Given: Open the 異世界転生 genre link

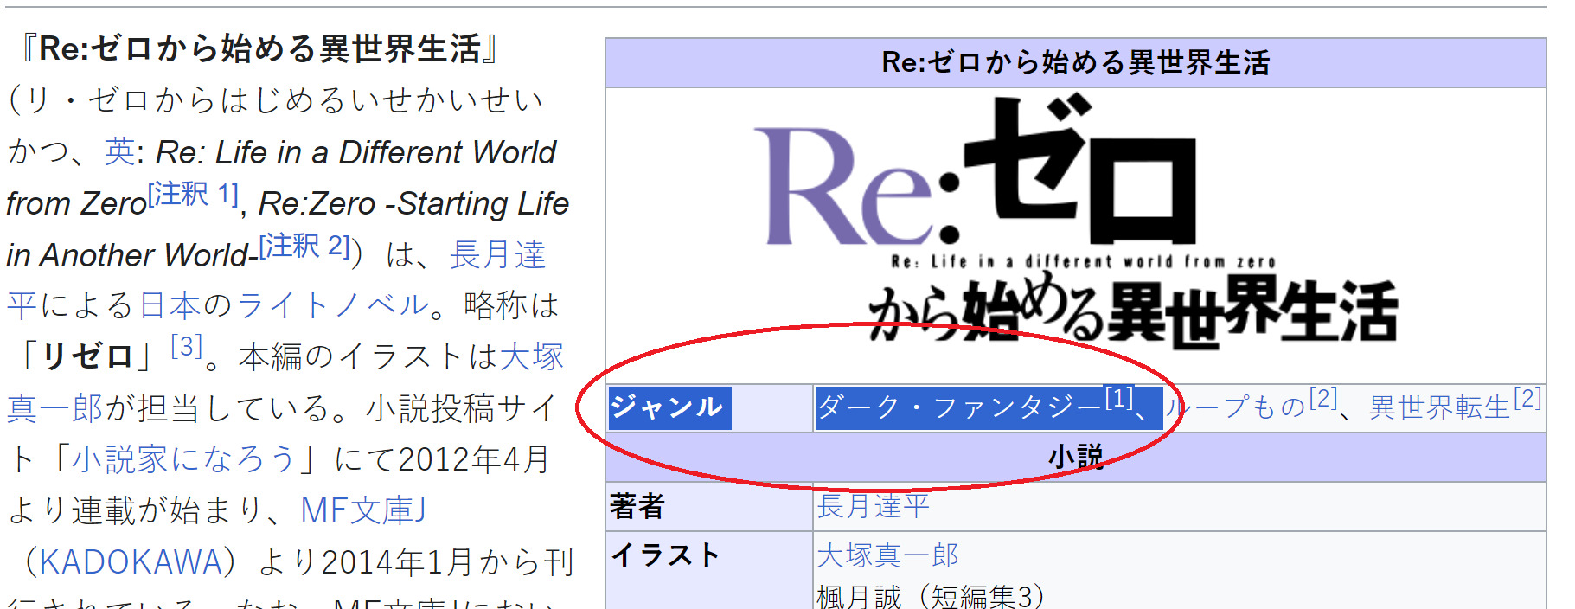Looking at the screenshot, I should (1439, 407).
